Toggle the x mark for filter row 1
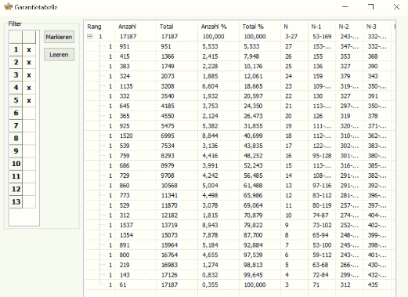This screenshot has height=297, width=408. 29,49
